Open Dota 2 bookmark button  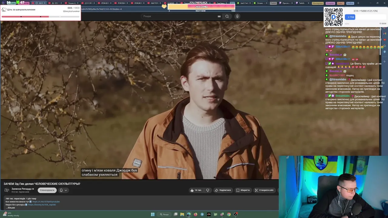[x=341, y=3]
